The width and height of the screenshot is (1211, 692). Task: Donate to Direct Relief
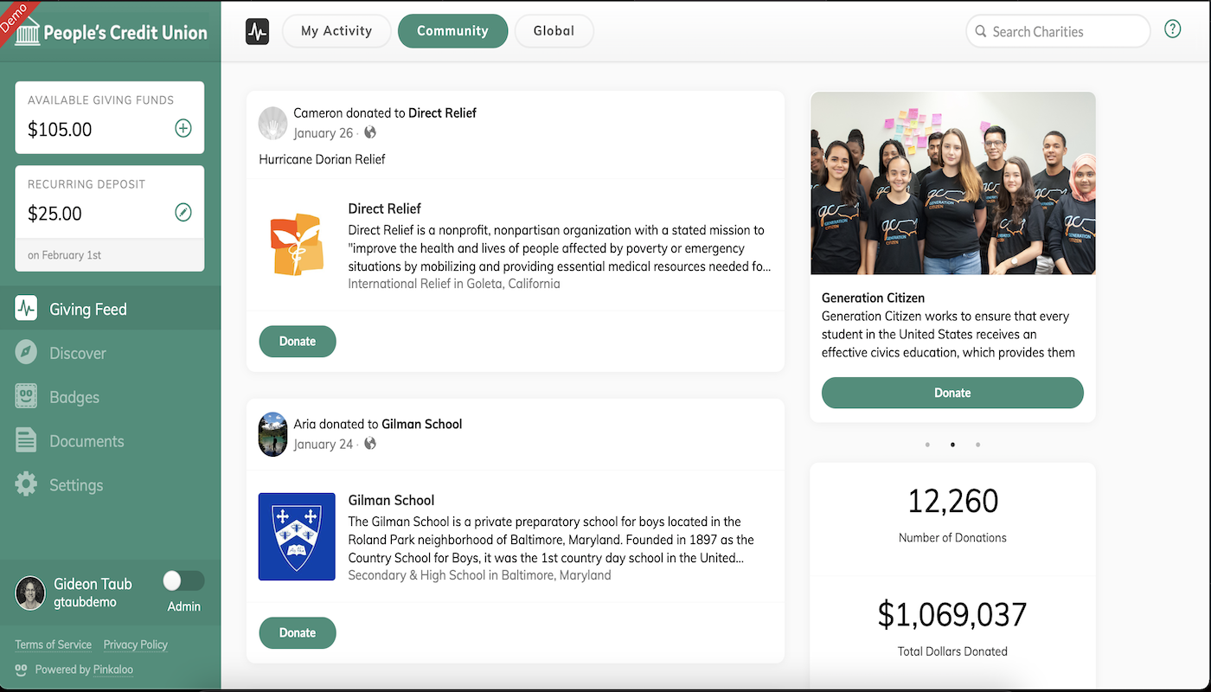[298, 341]
